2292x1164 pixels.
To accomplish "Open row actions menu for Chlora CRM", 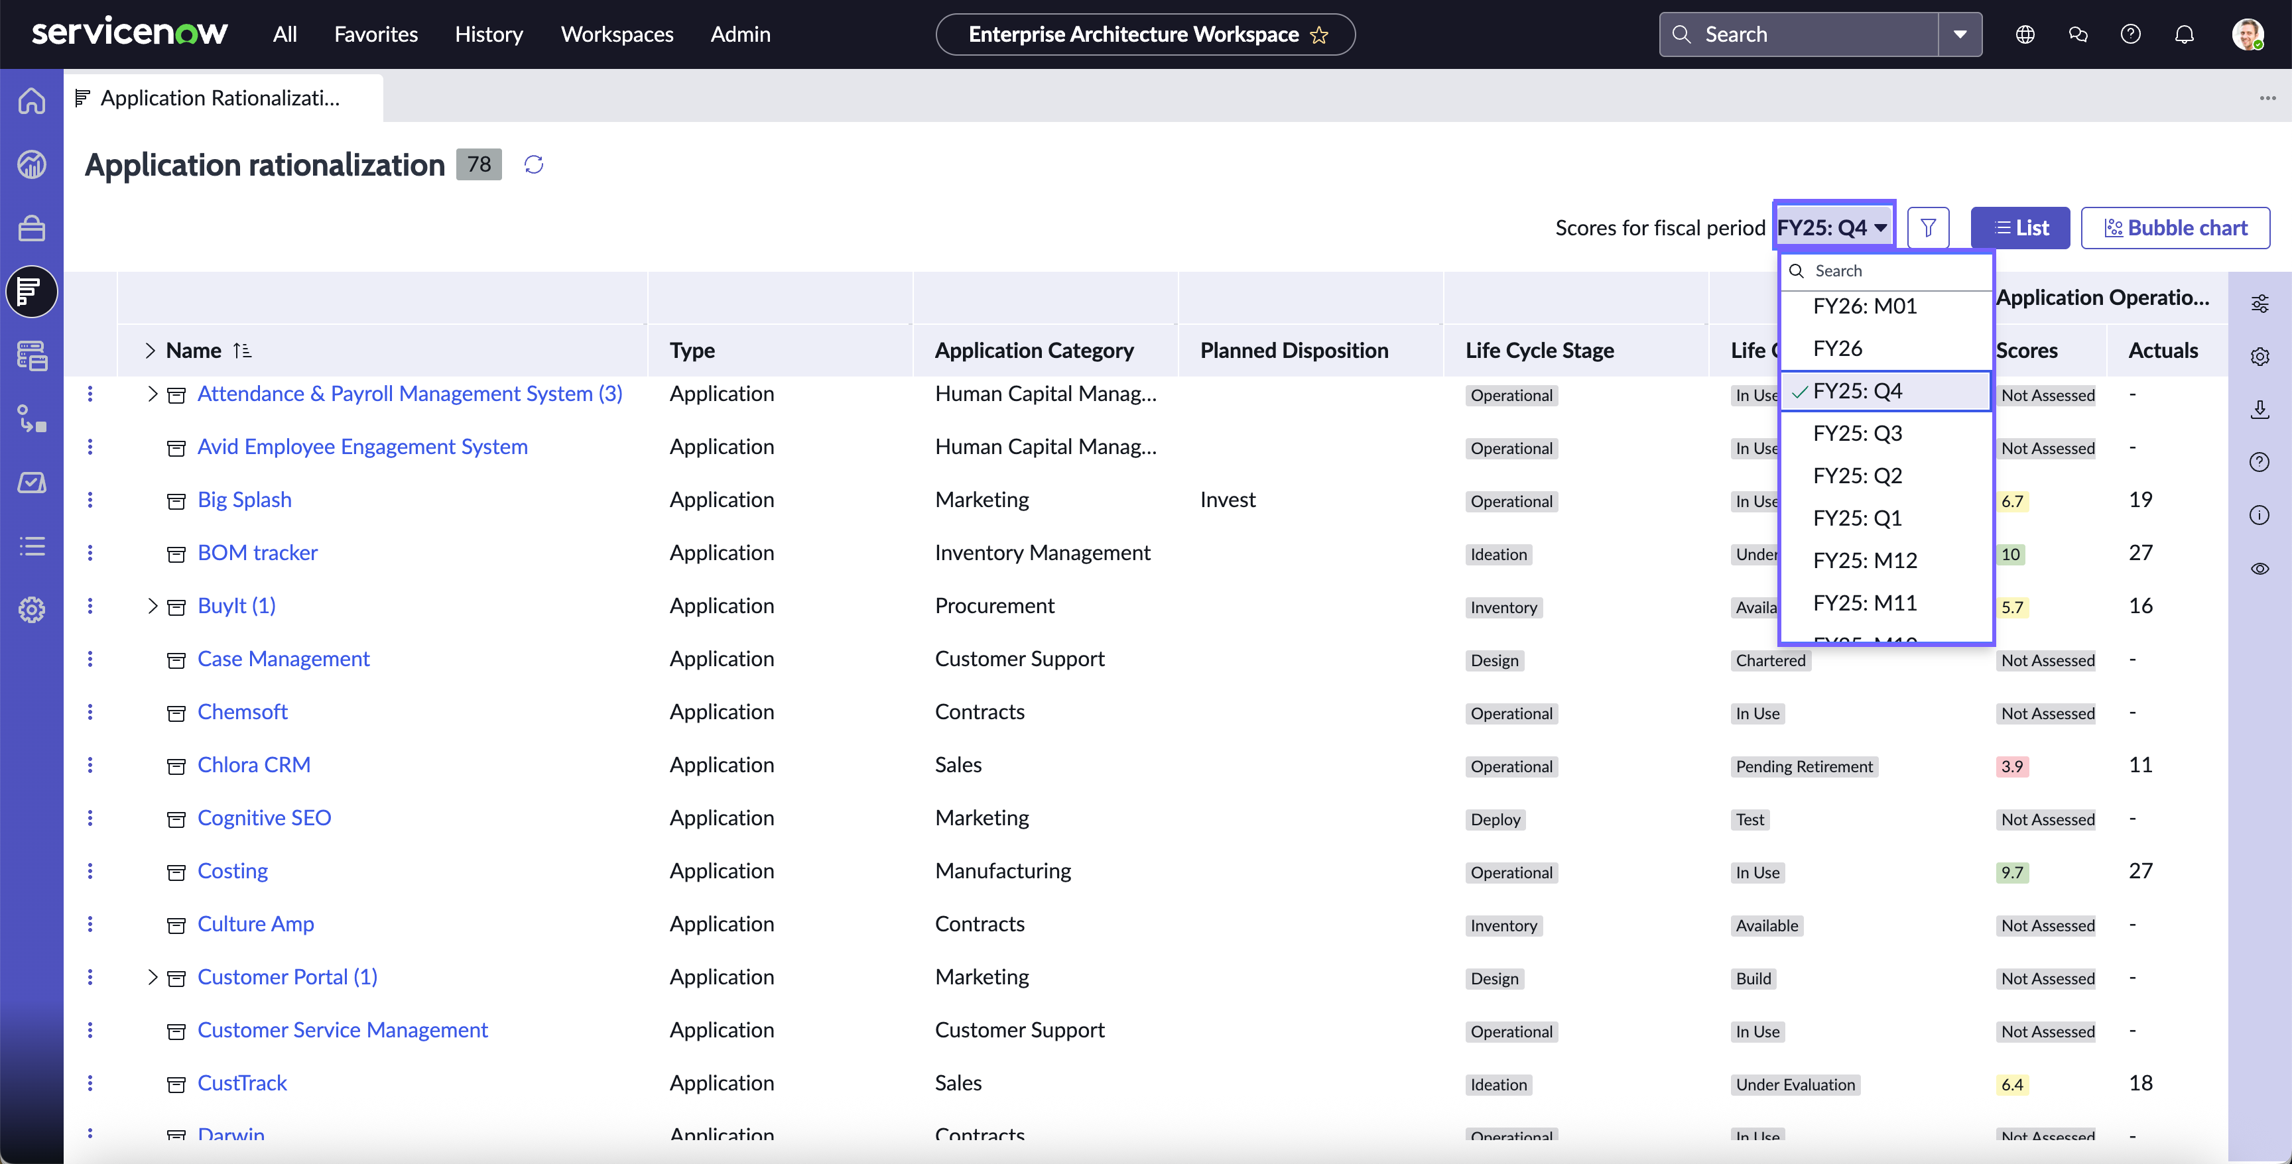I will click(90, 765).
